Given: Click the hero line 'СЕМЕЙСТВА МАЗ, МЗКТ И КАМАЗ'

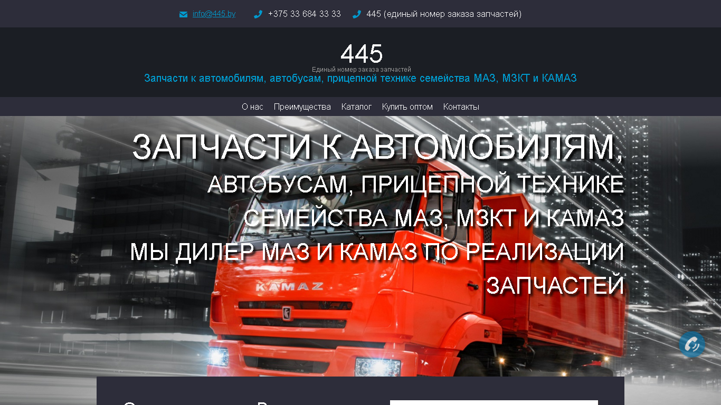Looking at the screenshot, I should (434, 218).
